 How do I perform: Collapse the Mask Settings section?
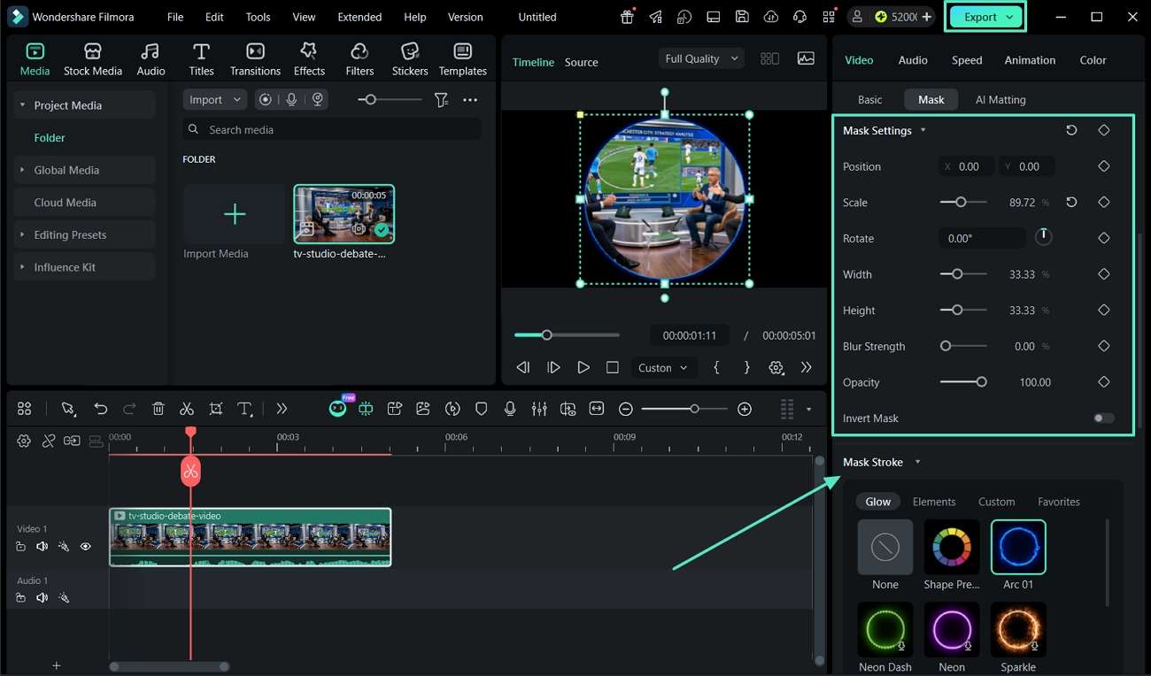click(x=923, y=130)
